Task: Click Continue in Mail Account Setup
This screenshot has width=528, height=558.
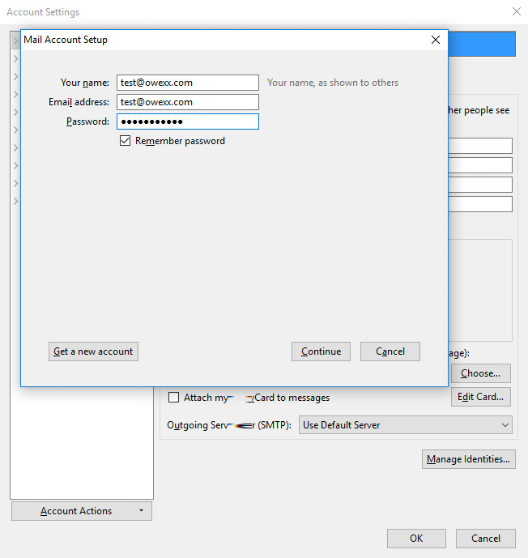Action: tap(321, 351)
